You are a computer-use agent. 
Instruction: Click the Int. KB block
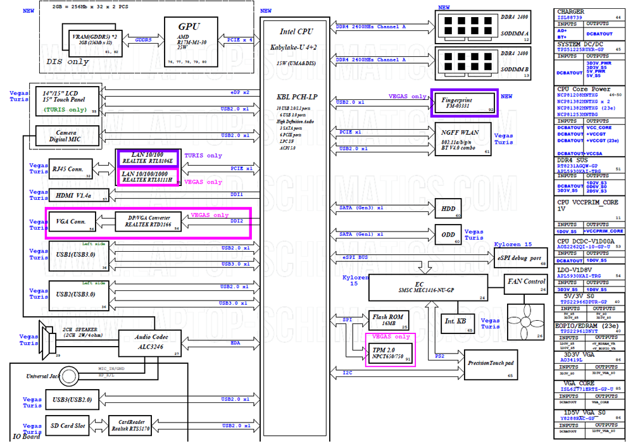(458, 323)
